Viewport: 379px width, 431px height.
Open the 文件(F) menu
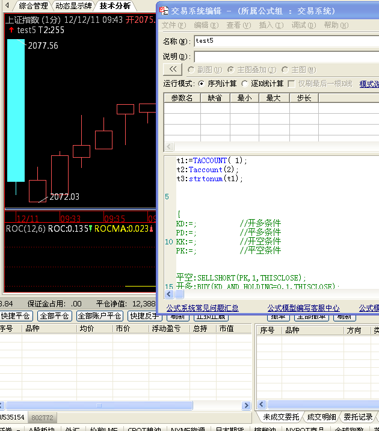[x=173, y=25]
